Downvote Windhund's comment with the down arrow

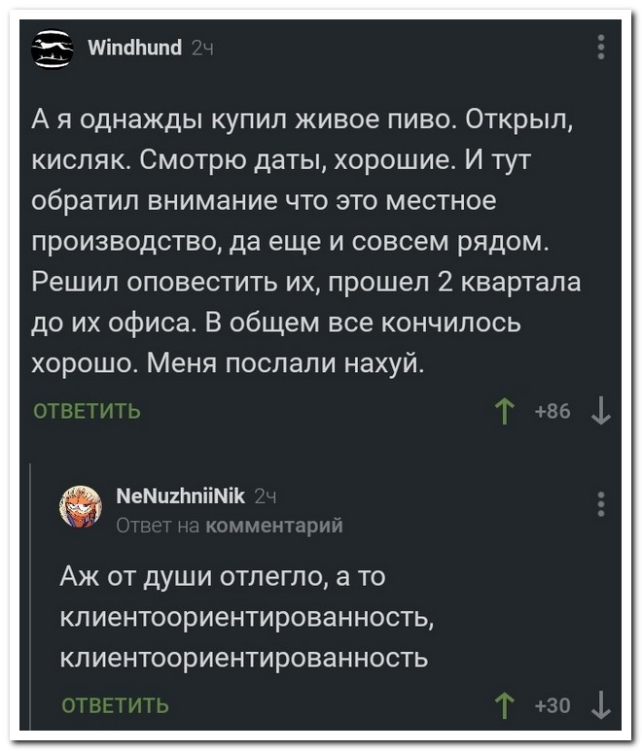[x=601, y=412]
